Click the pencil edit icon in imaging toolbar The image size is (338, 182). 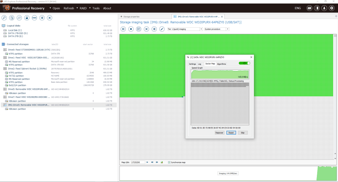pos(162,29)
